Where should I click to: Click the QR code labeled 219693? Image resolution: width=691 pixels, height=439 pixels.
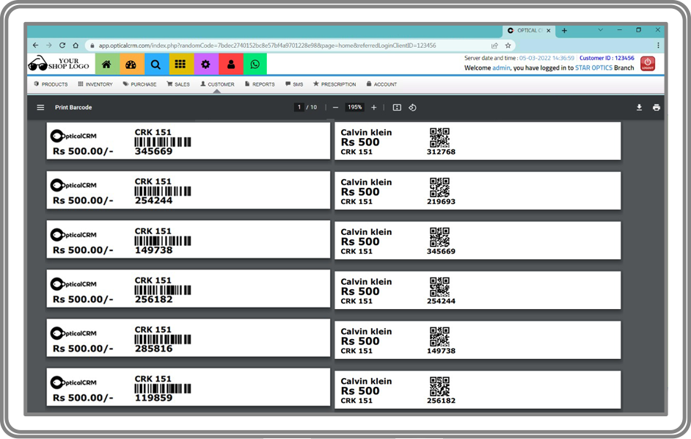(440, 187)
